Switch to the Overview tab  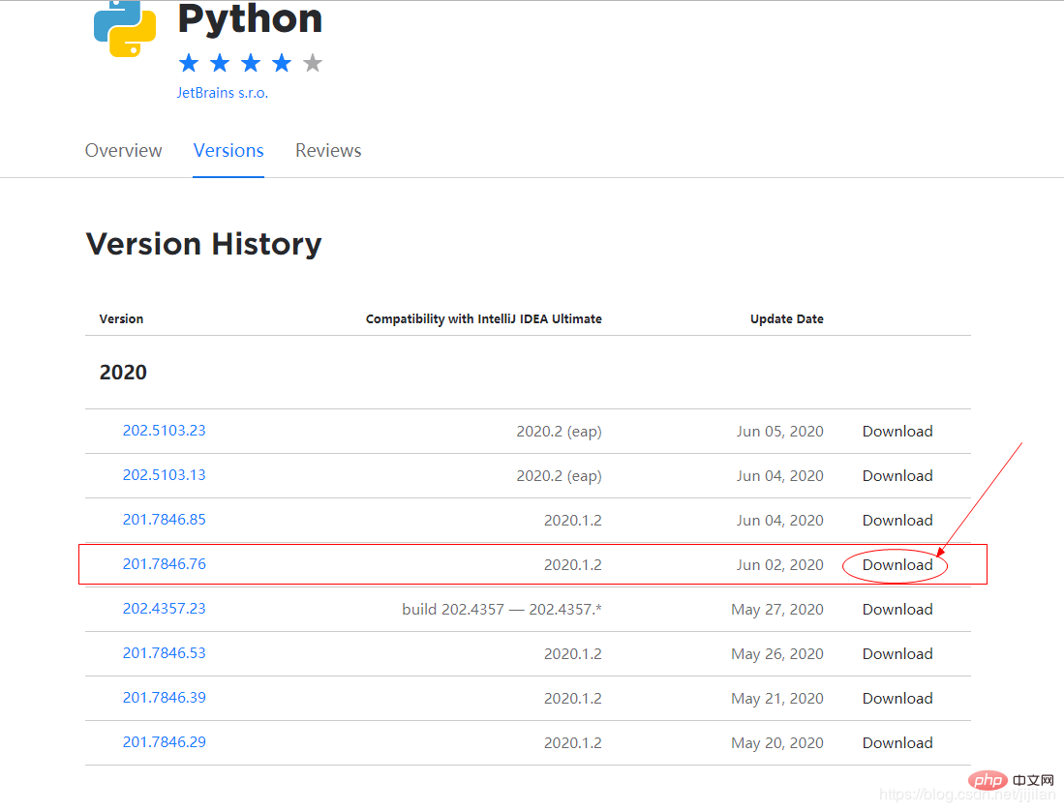click(124, 150)
